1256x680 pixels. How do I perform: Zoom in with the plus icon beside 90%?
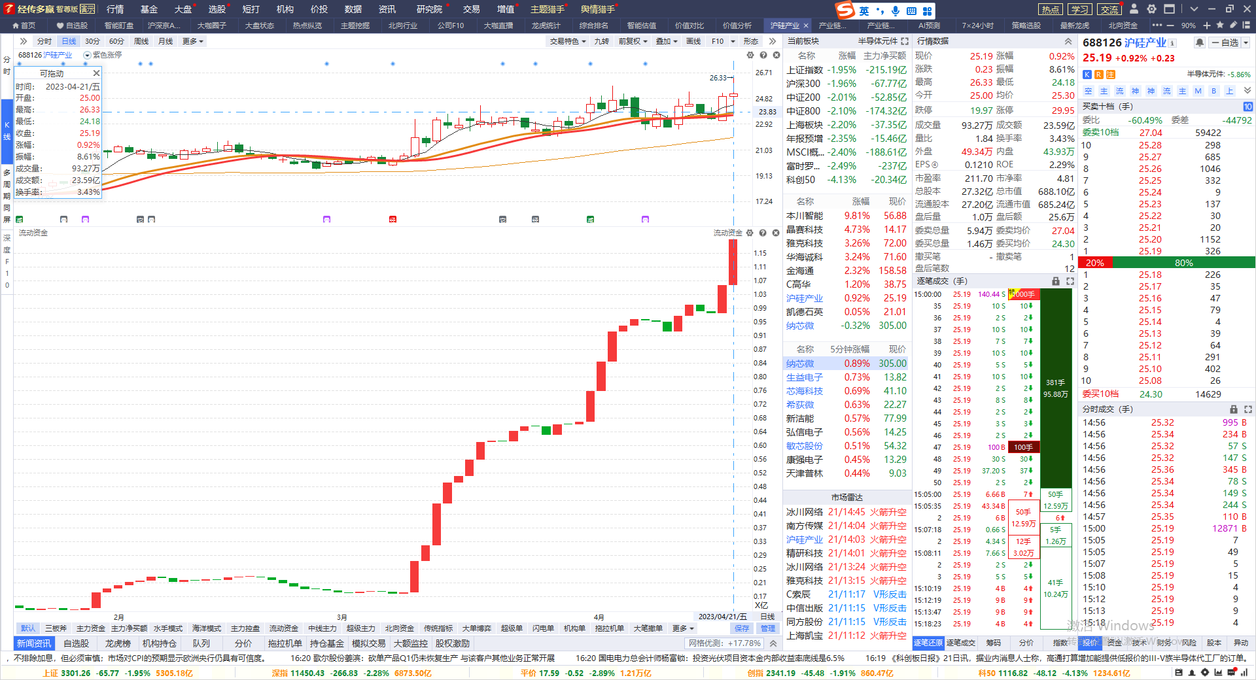click(1207, 25)
